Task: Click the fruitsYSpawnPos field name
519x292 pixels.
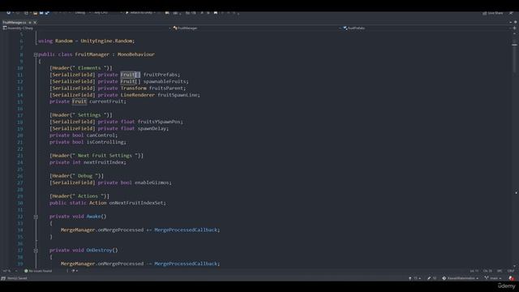Action: [159, 122]
